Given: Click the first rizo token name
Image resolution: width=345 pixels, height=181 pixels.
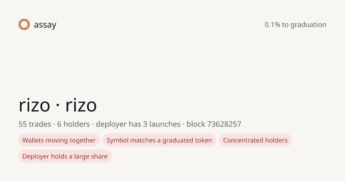Looking at the screenshot, I should (34, 105).
